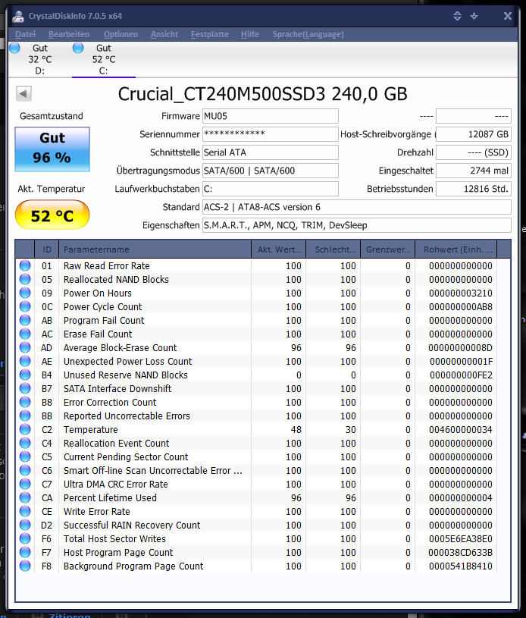Open the Optionen menu
The height and width of the screenshot is (618, 526).
coord(121,34)
